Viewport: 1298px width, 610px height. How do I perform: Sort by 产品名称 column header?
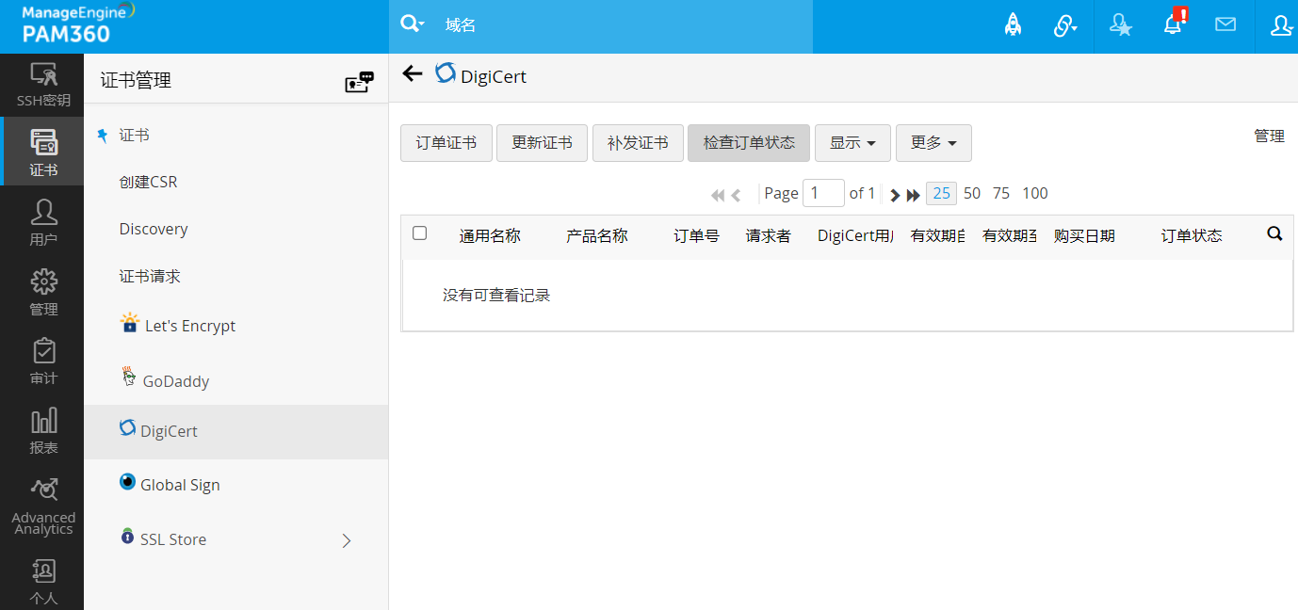click(x=596, y=236)
